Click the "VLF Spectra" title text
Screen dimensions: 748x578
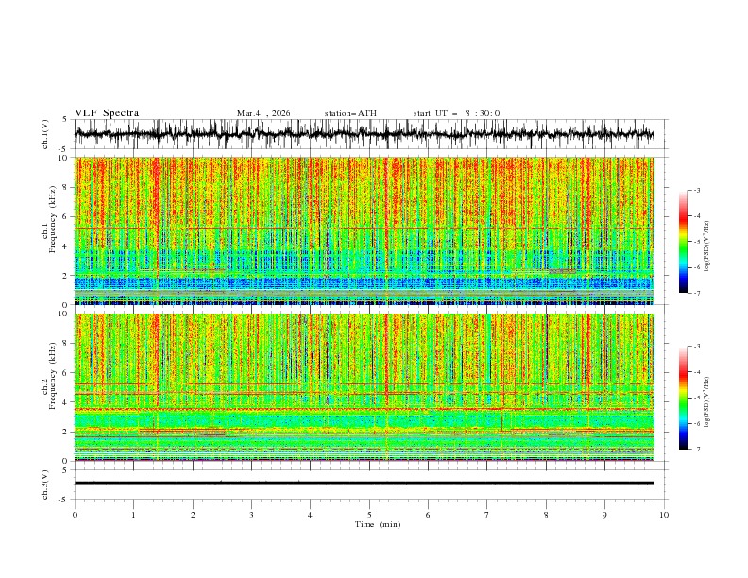107,113
